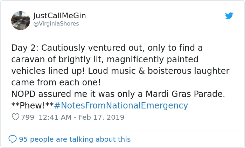Like the tweet with the heart icon
The width and height of the screenshot is (245, 148).
[x=15, y=117]
